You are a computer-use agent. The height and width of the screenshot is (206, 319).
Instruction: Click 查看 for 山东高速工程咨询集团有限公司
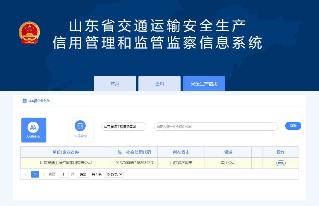[281, 163]
